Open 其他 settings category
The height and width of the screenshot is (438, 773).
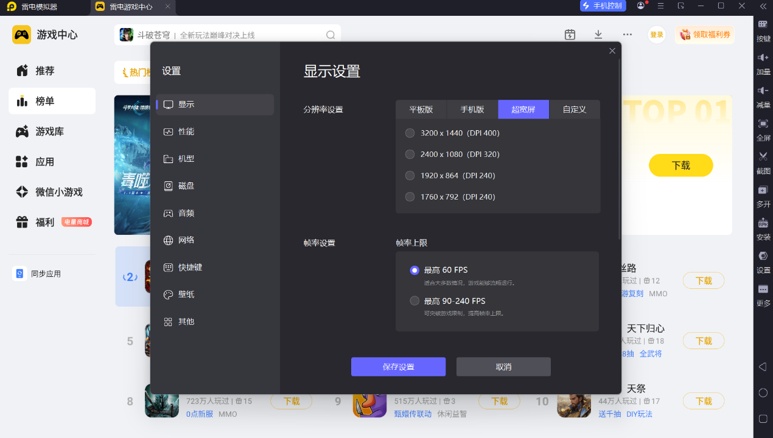pos(215,322)
